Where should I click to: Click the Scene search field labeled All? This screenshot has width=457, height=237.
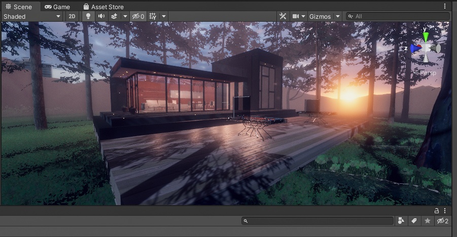[x=398, y=16]
